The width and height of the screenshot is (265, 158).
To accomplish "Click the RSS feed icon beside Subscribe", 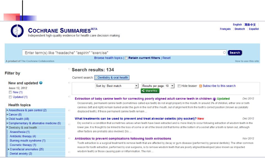I will (200, 86).
